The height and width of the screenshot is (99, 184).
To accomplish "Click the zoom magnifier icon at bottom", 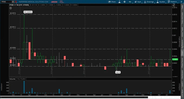I will coord(155,97).
